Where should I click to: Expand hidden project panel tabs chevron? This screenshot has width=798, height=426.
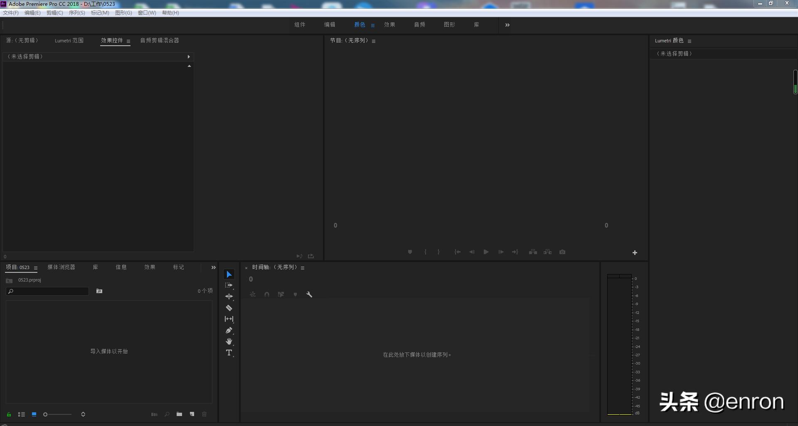(x=213, y=267)
